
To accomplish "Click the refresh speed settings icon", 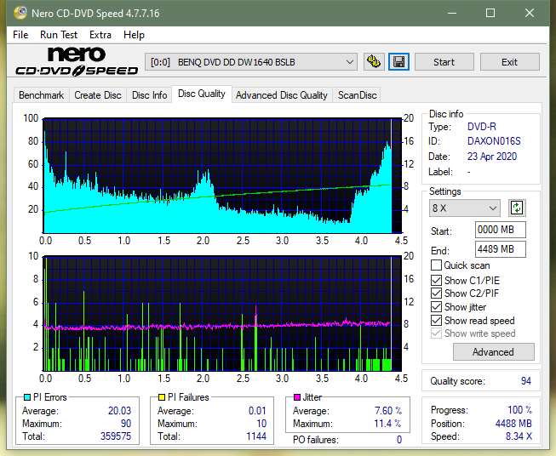I will [517, 208].
